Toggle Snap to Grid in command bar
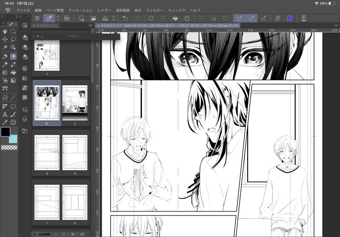The image size is (340, 237). (263, 18)
